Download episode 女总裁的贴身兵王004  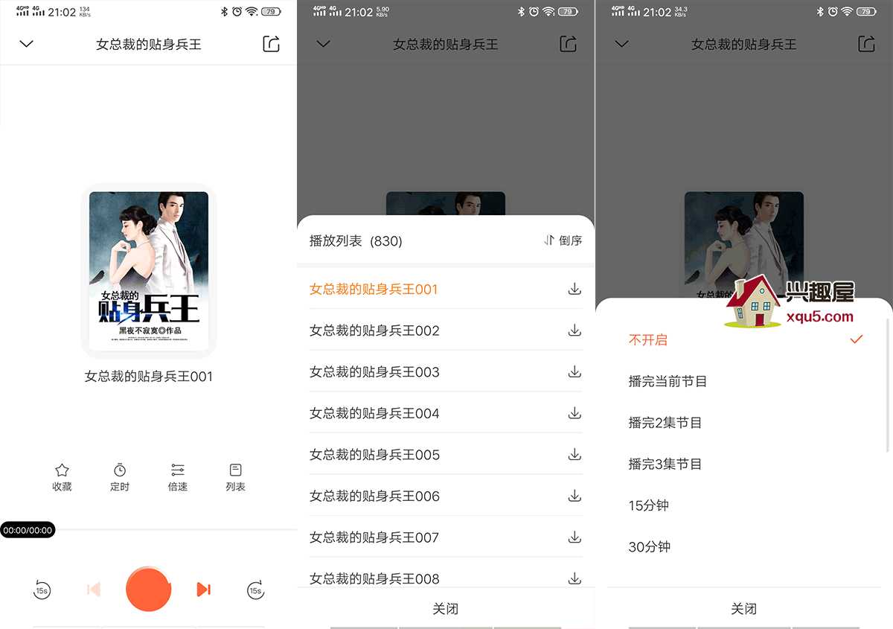pos(574,413)
